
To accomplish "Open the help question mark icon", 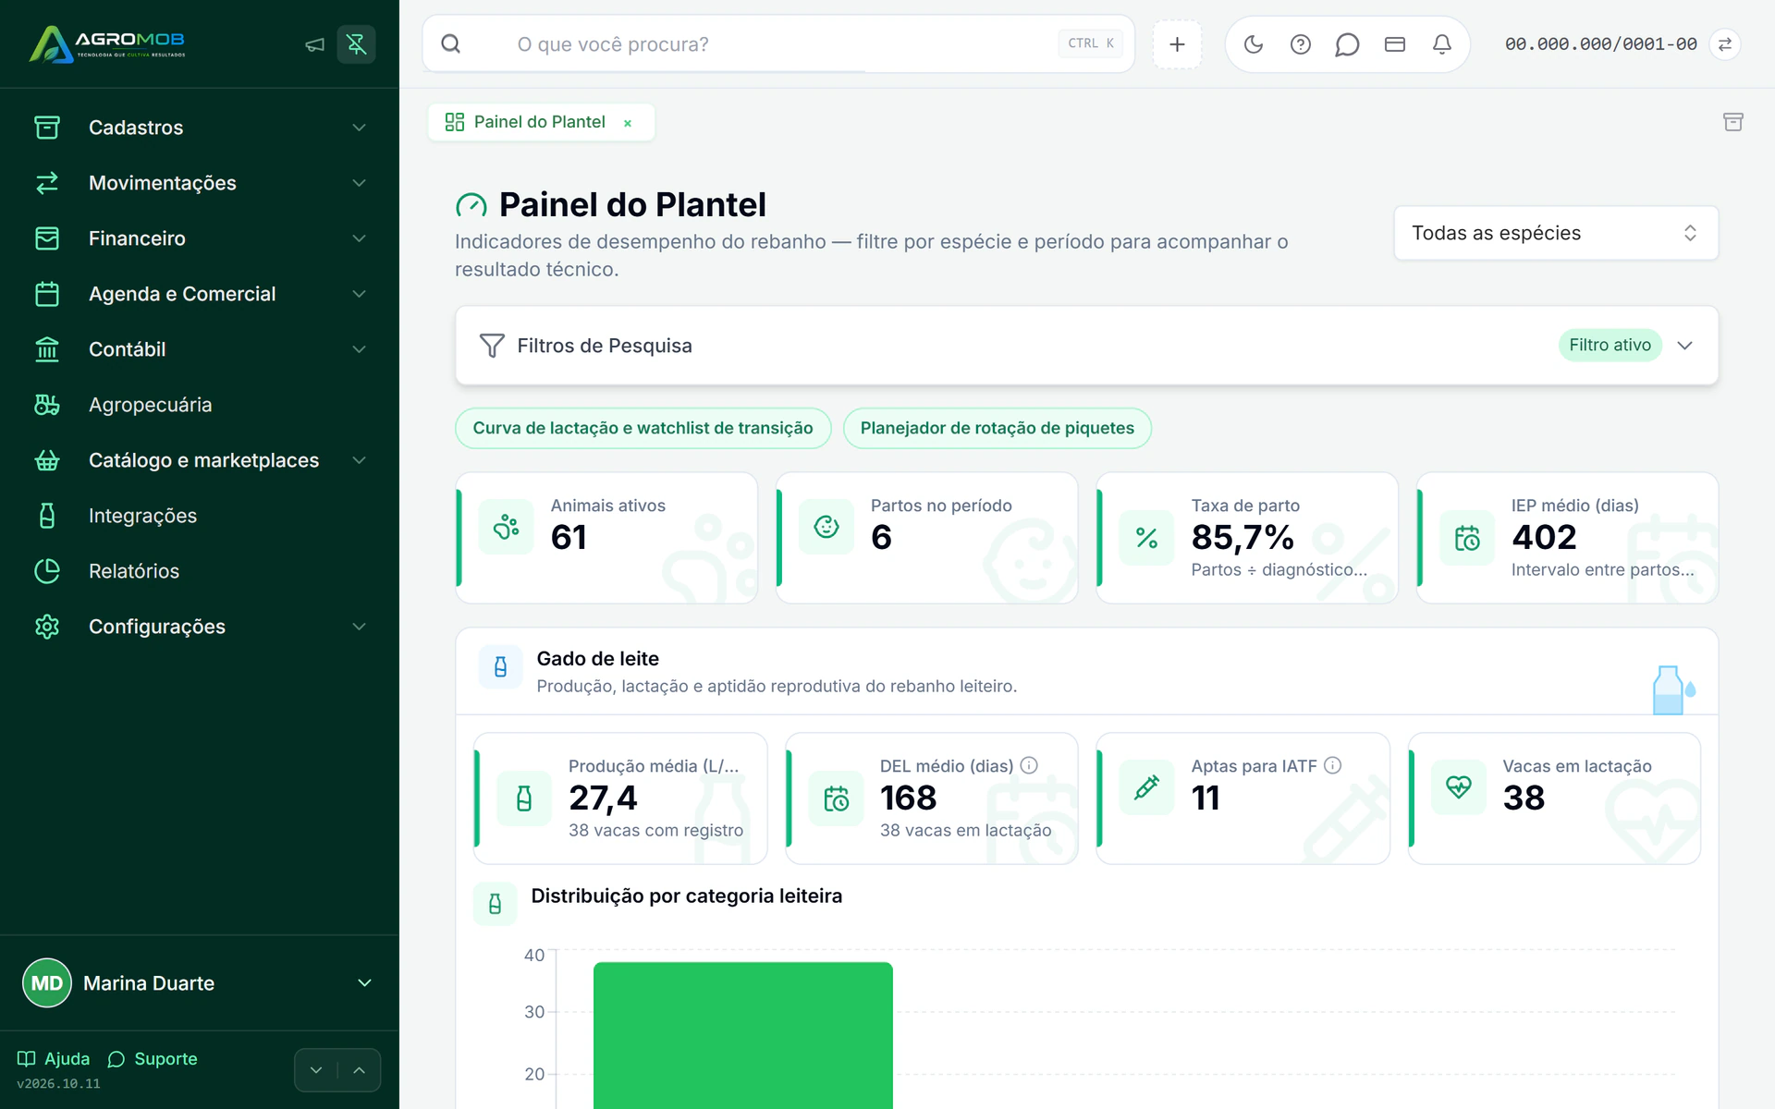I will 1301,44.
